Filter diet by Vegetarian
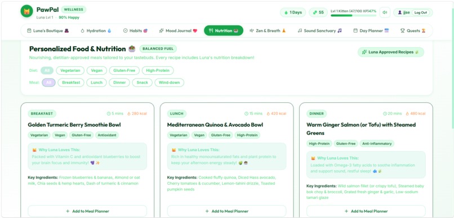The image size is (454, 218). point(70,70)
